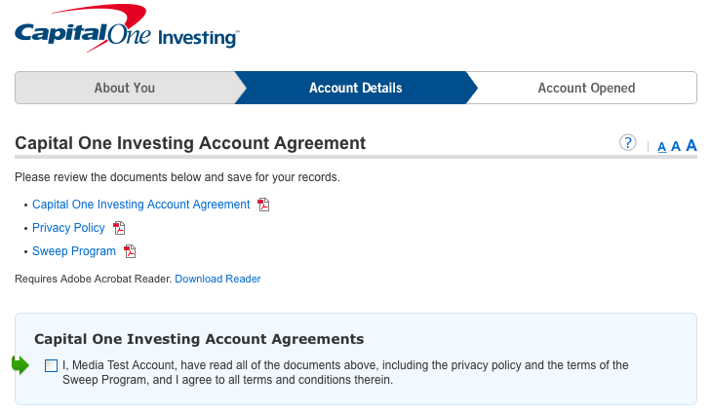Check the agreement acknowledgment checkbox

pyautogui.click(x=51, y=366)
